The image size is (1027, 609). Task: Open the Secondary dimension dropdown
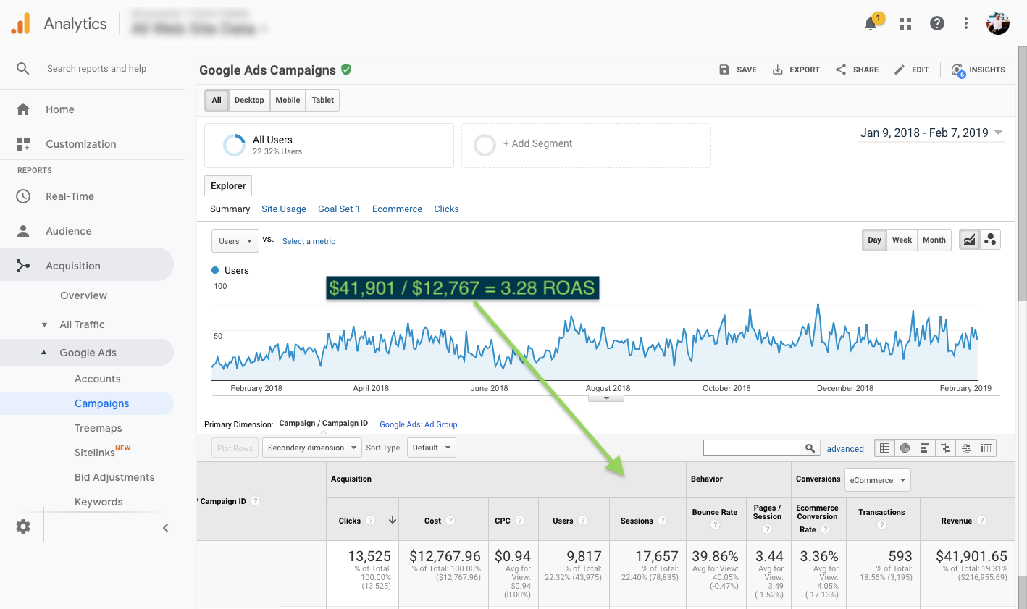pos(311,448)
